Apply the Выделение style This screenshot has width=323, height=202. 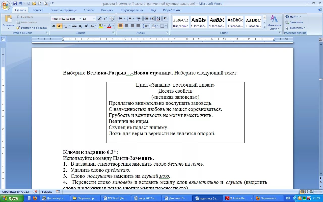[180, 22]
